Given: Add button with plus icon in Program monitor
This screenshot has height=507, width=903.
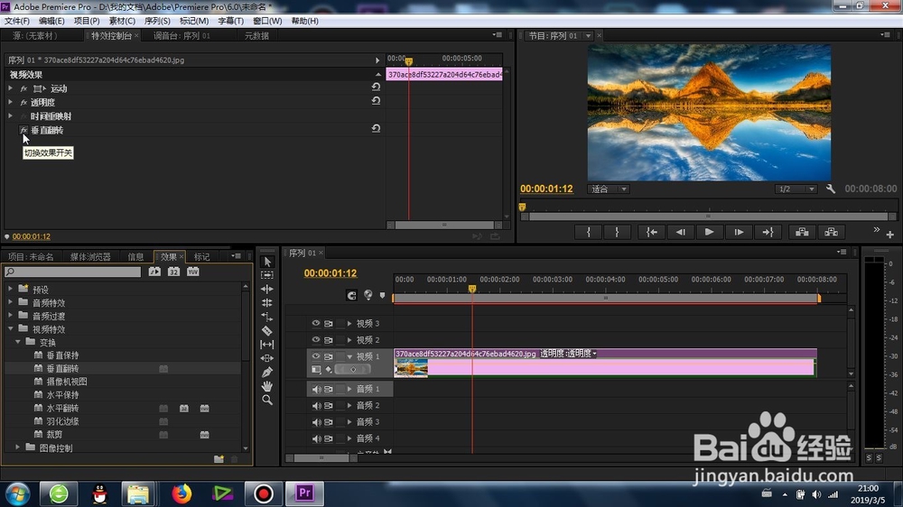Looking at the screenshot, I should [889, 235].
